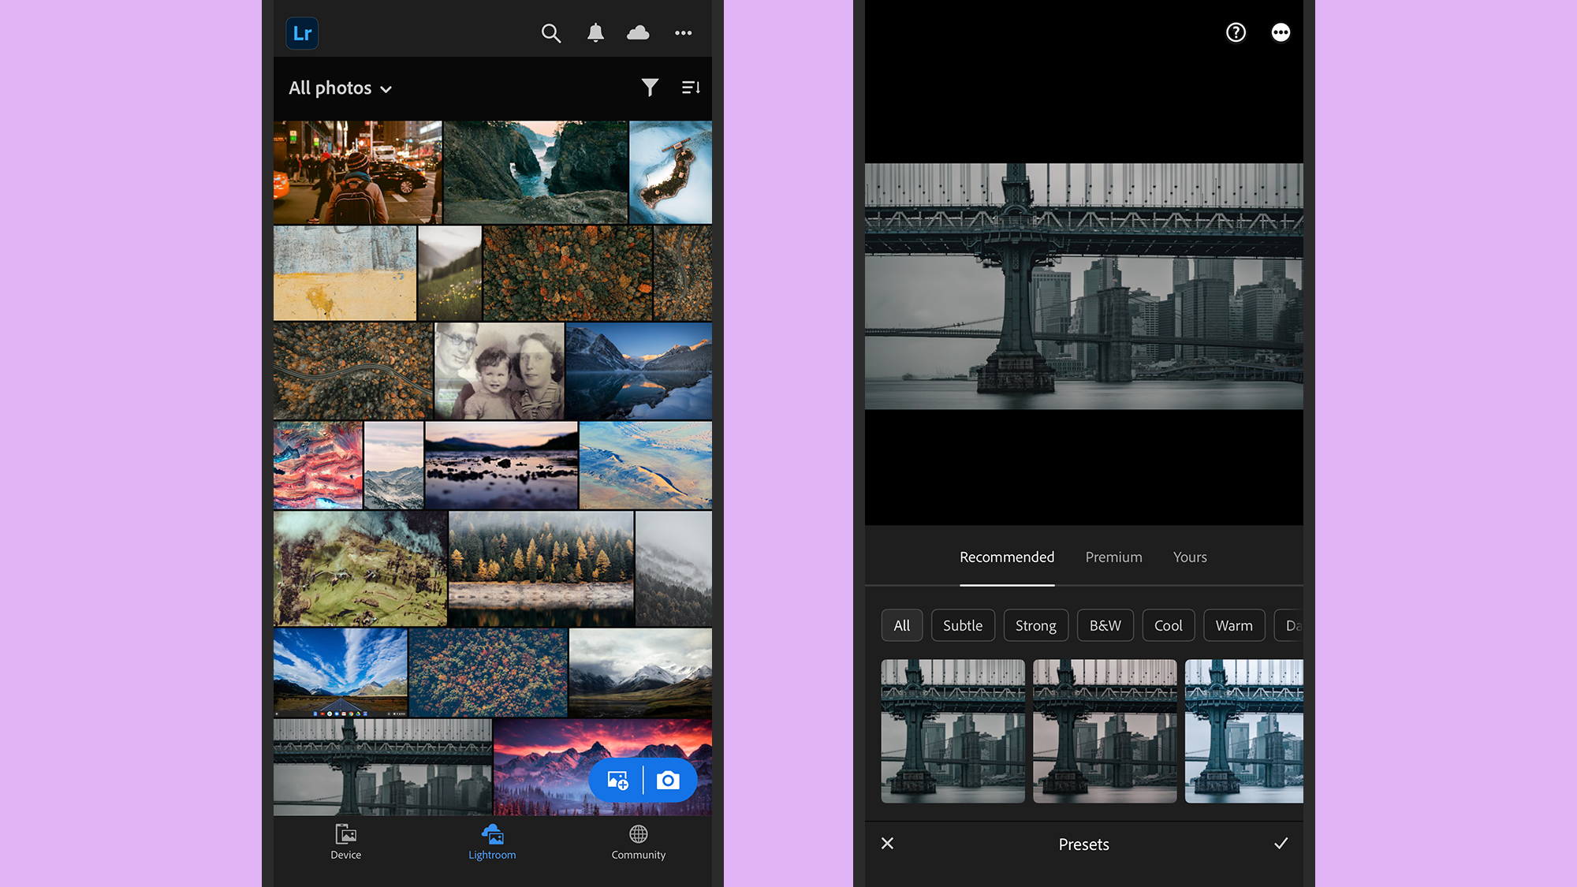
Task: Enable the Warm preset filter
Action: point(1234,625)
